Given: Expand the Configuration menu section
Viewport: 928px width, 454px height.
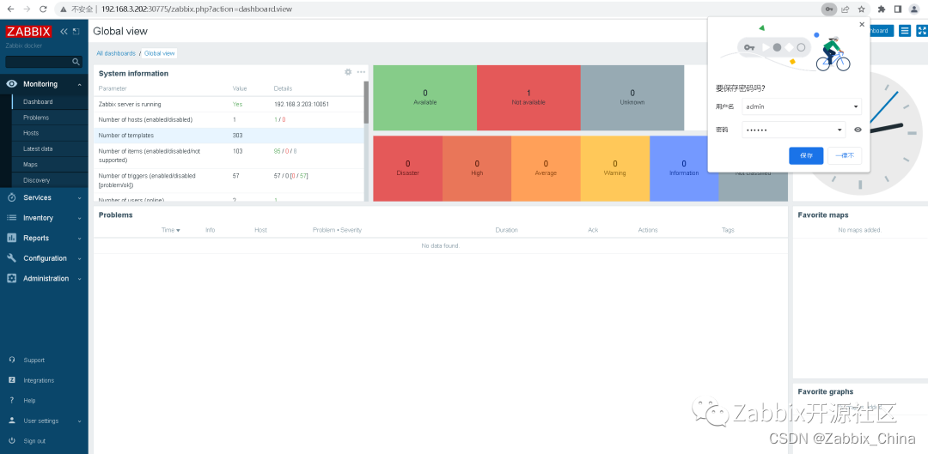Looking at the screenshot, I should pyautogui.click(x=79, y=258).
